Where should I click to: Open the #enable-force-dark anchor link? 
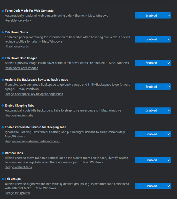18,20
